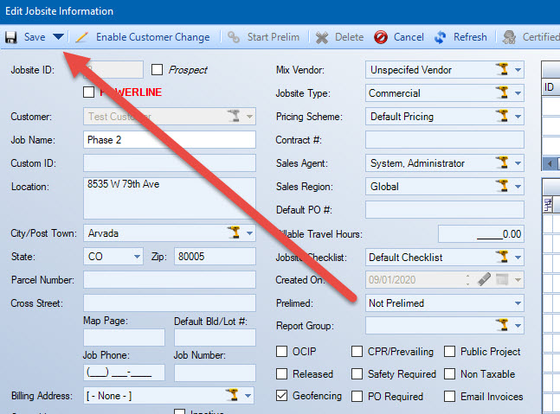Click the Sales Agent drill icon

coord(503,162)
